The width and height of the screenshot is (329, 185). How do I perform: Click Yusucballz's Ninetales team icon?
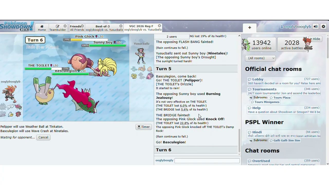(134, 76)
